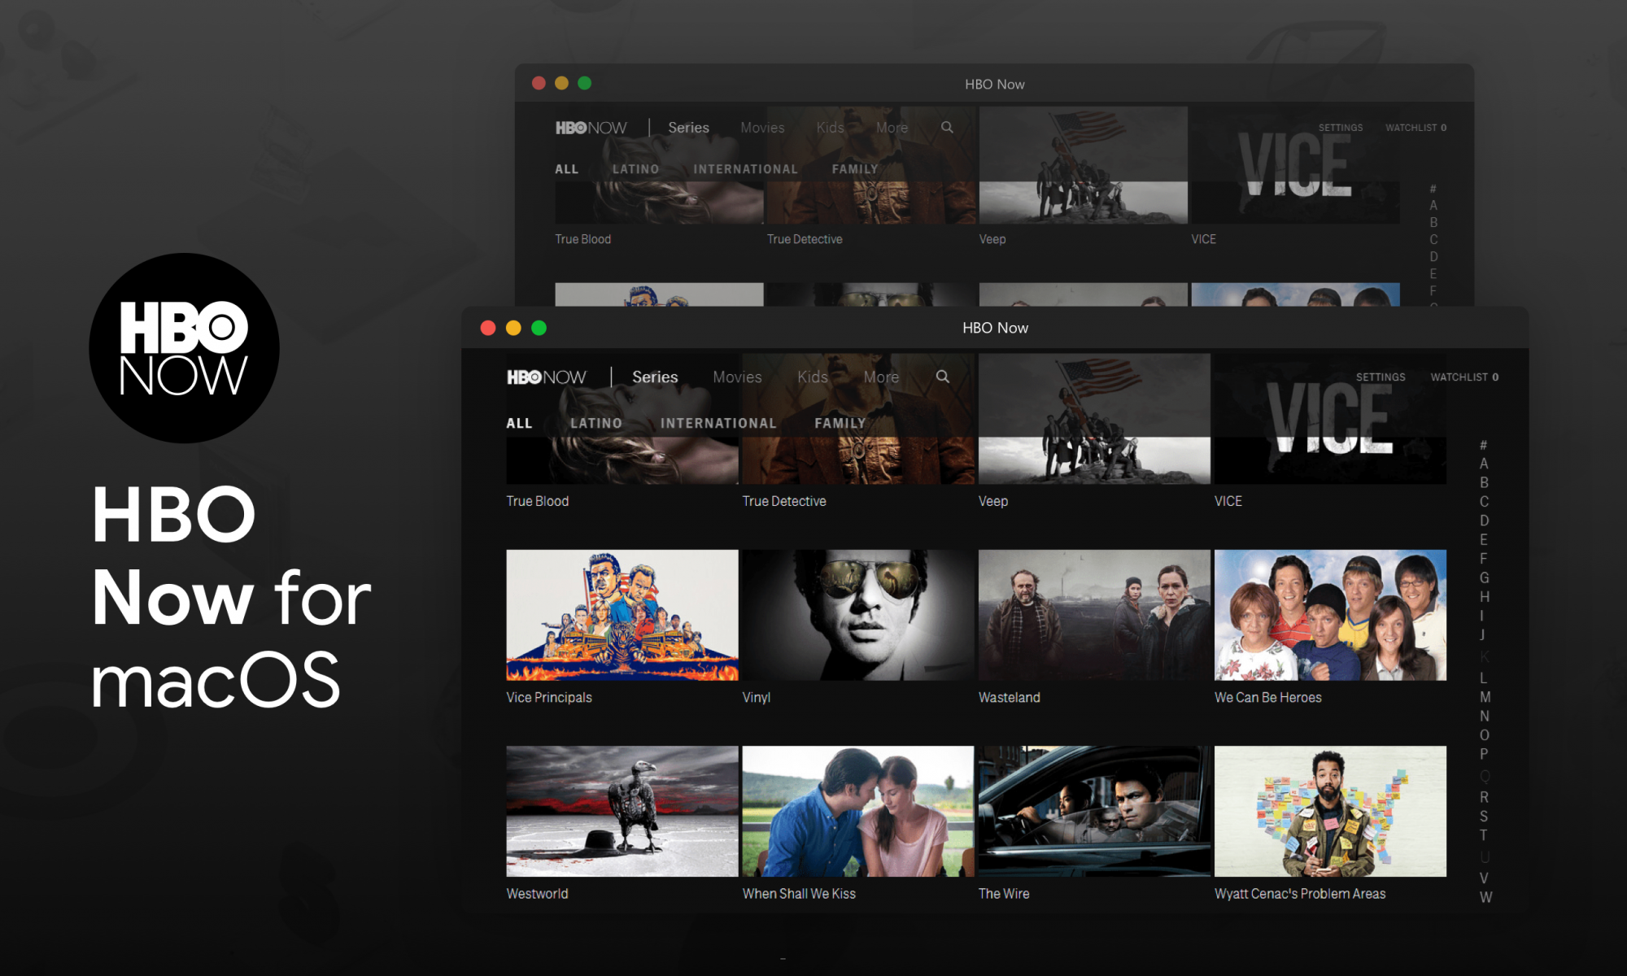The width and height of the screenshot is (1627, 976).
Task: Switch to Series tab in back window
Action: pos(688,128)
